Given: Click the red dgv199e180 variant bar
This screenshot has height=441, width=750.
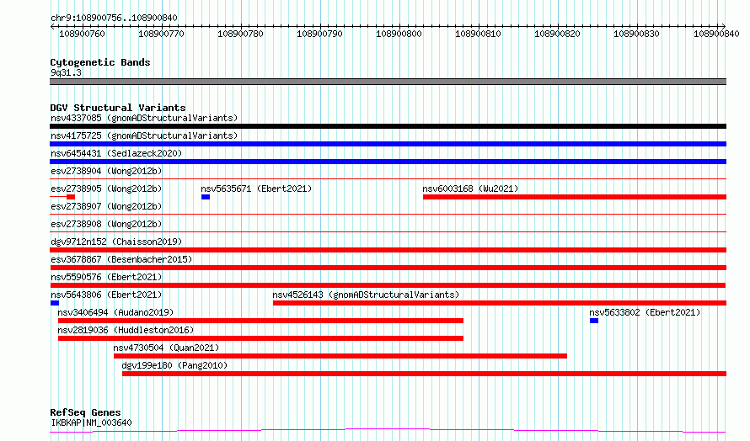Looking at the screenshot, I should [x=424, y=374].
